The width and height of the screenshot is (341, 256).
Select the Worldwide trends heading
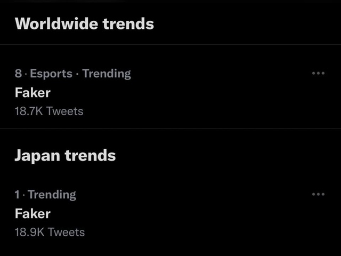pos(84,23)
